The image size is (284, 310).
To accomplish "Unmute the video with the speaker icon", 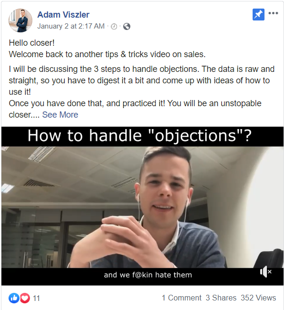I will point(265,272).
